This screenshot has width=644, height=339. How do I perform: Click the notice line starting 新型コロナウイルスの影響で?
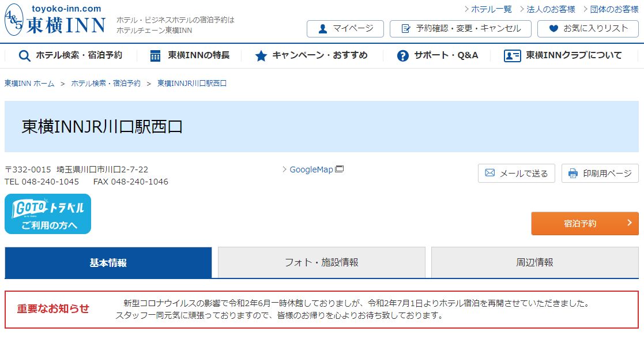click(x=357, y=303)
